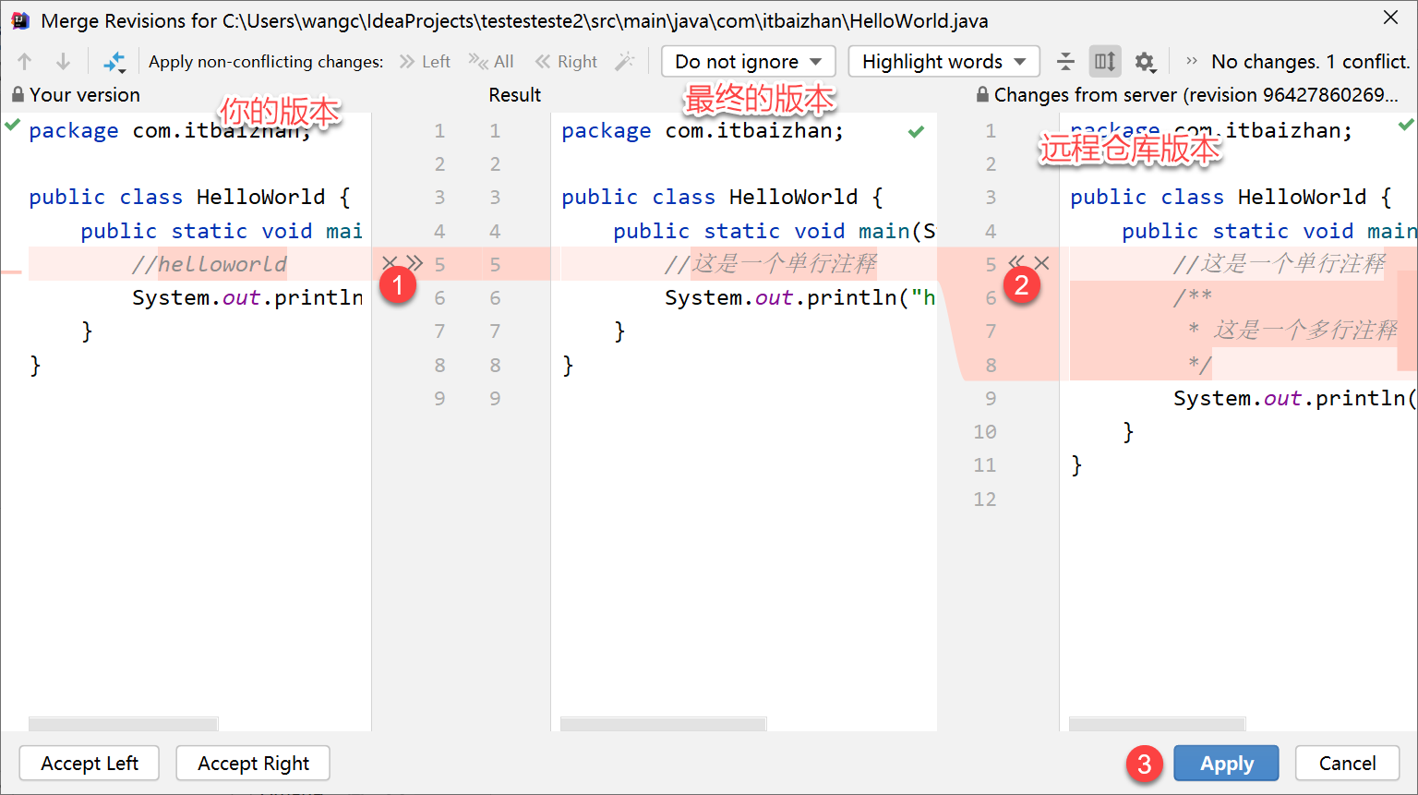Expand the toolbar overflow chevron
The width and height of the screenshot is (1418, 795).
click(x=1192, y=62)
